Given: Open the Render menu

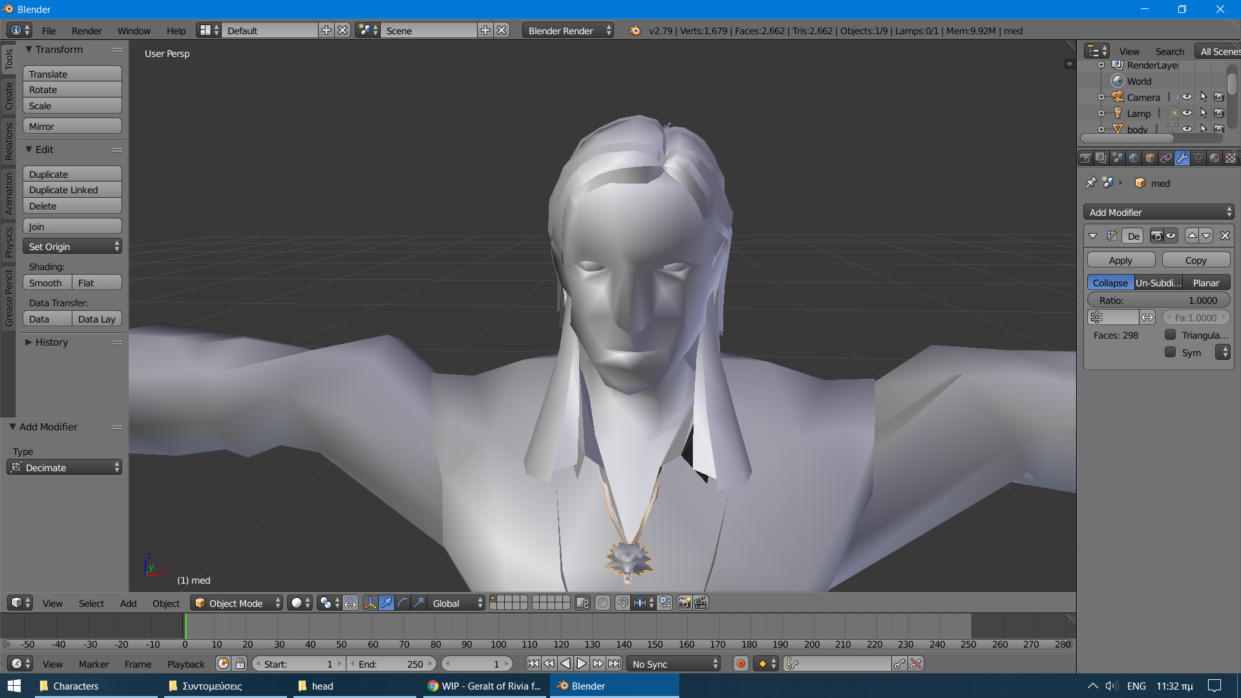Looking at the screenshot, I should point(87,30).
